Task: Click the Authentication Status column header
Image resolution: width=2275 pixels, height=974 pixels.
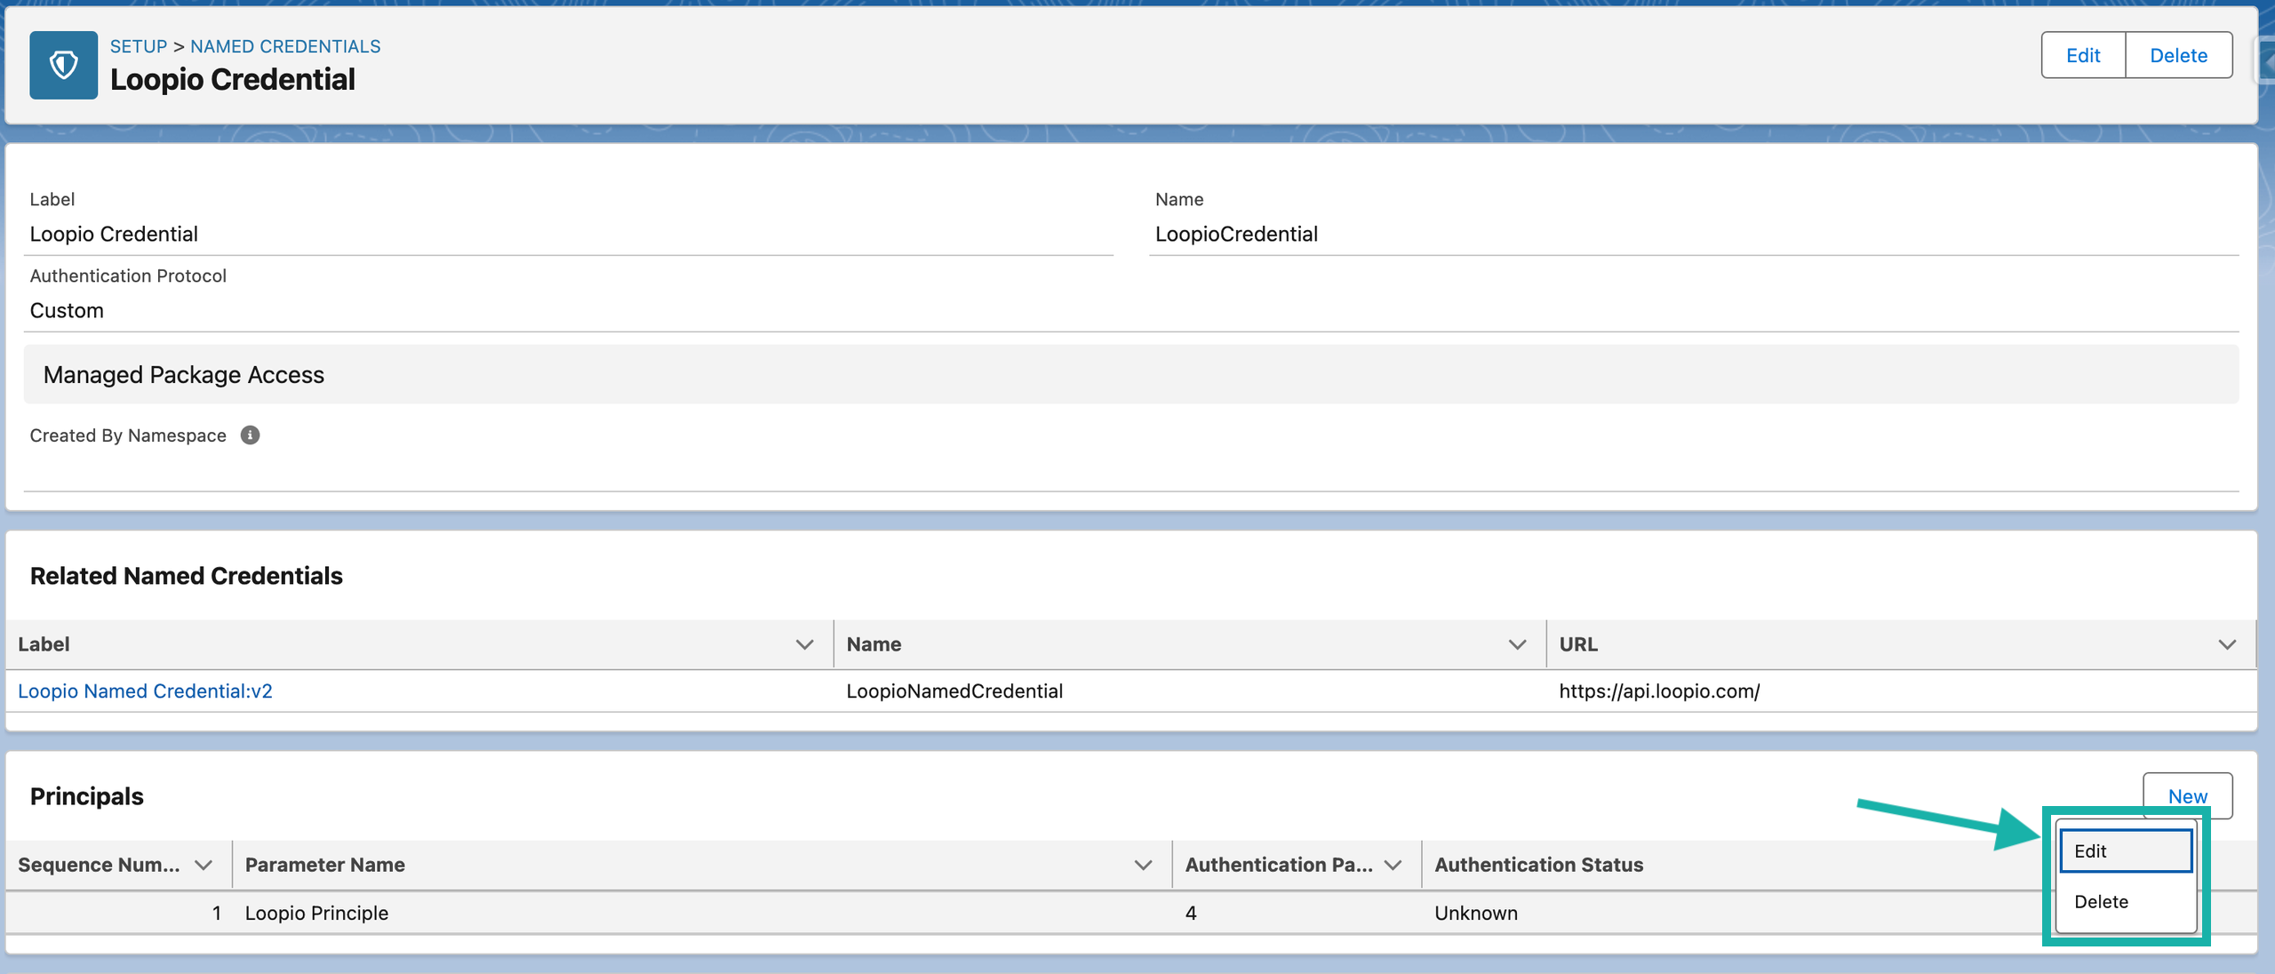Action: (1539, 865)
